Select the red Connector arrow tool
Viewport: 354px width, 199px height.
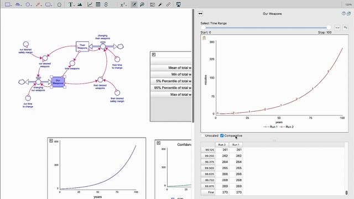pos(38,4)
